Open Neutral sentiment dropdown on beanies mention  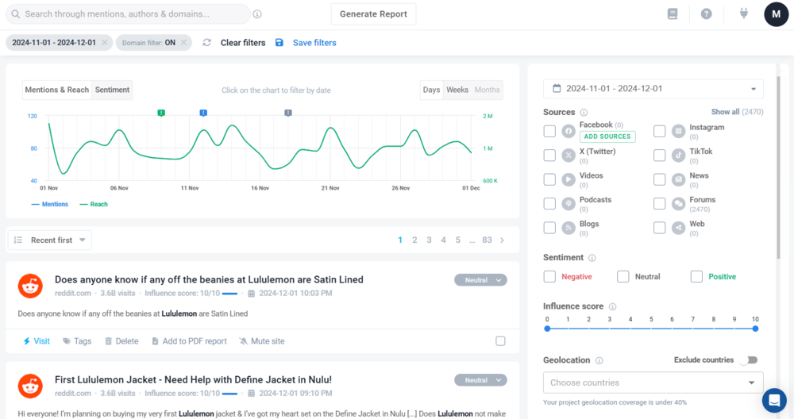[480, 280]
